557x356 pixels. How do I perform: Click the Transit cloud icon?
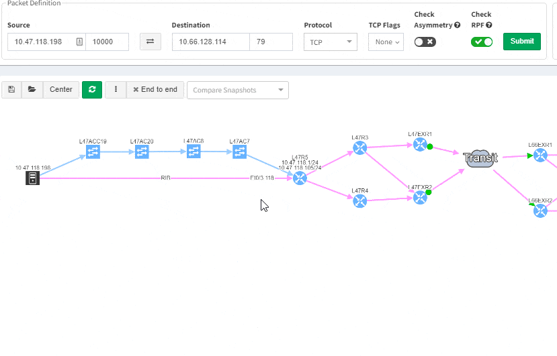(x=480, y=158)
